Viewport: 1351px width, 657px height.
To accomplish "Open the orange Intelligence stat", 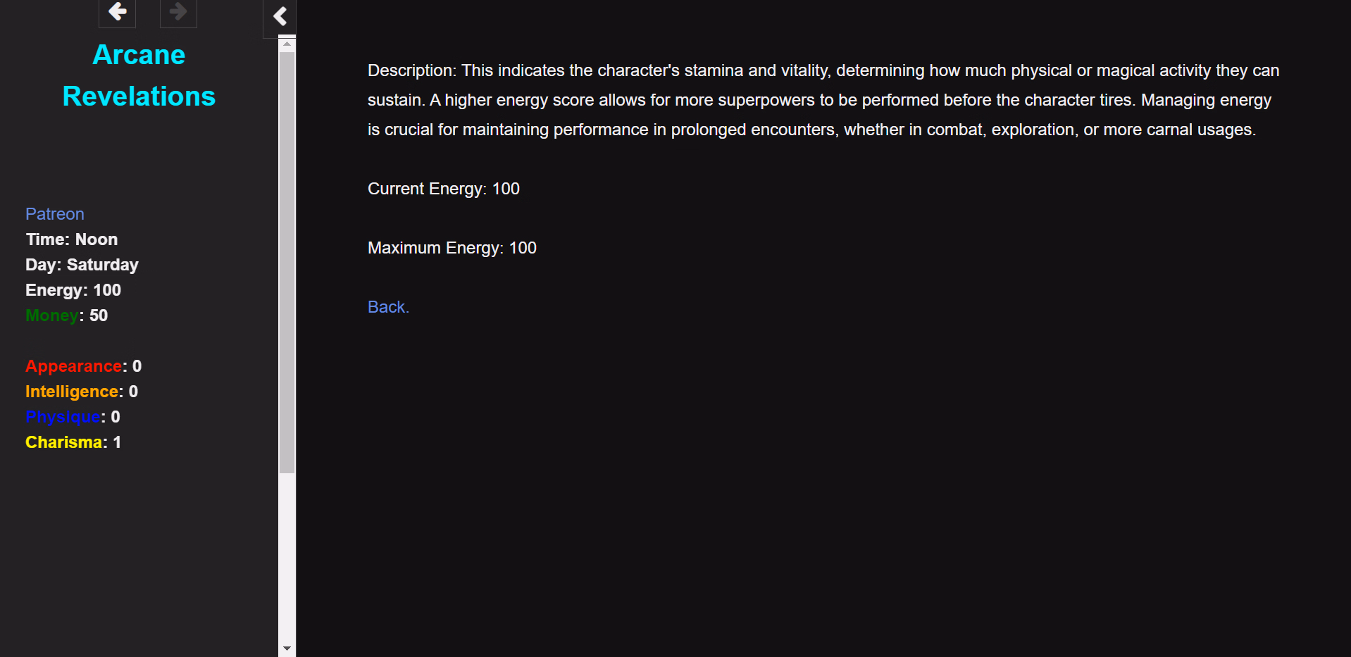I will (72, 392).
